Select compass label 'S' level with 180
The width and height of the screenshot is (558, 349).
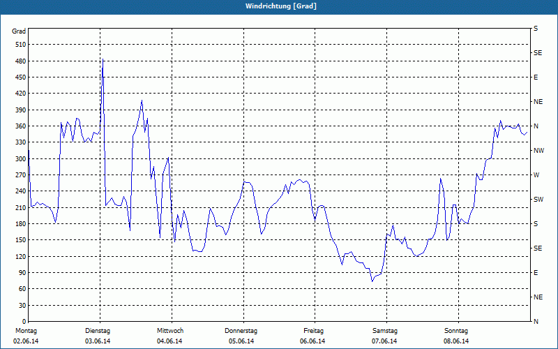tap(536, 224)
